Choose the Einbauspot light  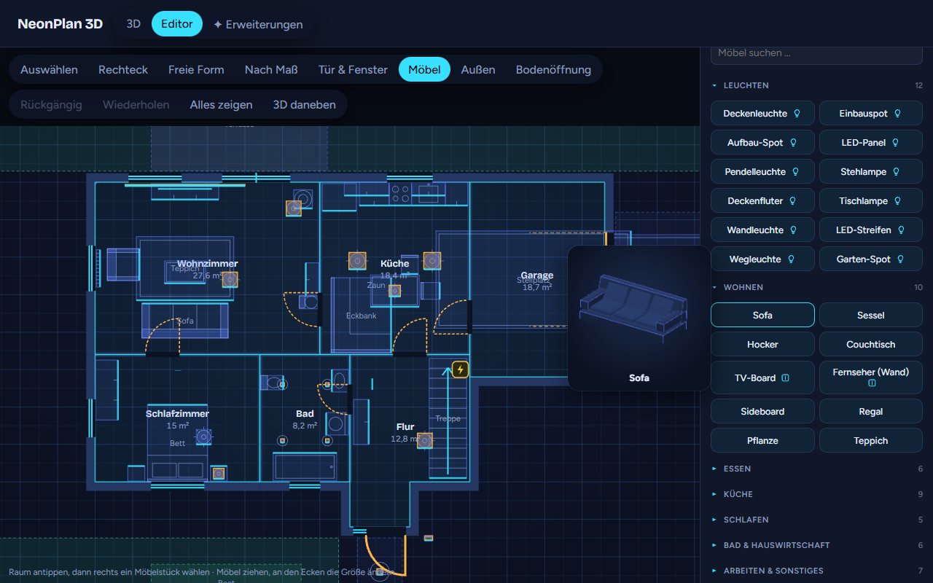[x=871, y=114]
